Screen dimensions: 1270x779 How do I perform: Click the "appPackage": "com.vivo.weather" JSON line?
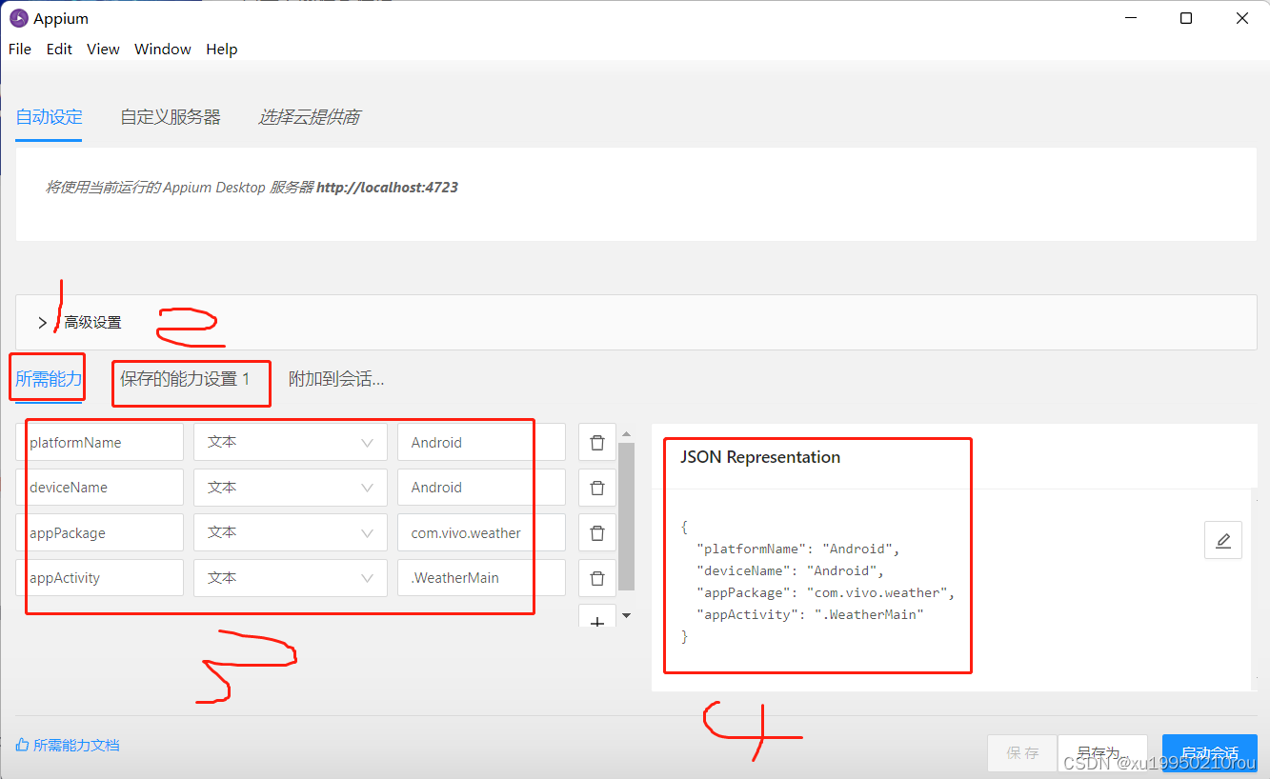[x=825, y=592]
